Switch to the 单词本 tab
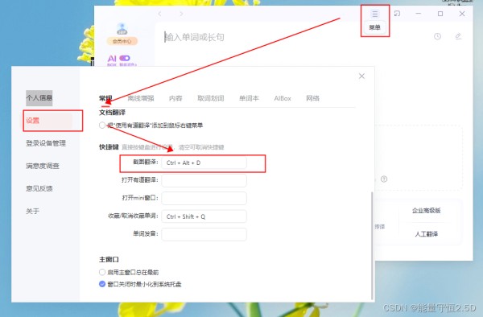This screenshot has height=317, width=483. coord(249,98)
